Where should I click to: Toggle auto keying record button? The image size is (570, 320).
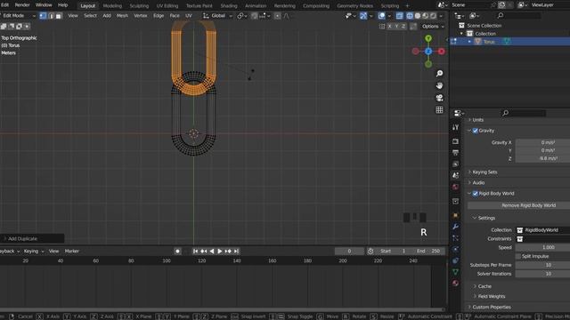[x=177, y=251]
